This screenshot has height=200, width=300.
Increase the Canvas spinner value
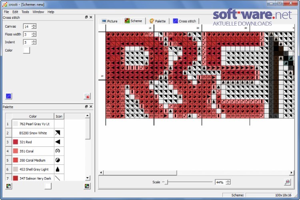click(34, 25)
